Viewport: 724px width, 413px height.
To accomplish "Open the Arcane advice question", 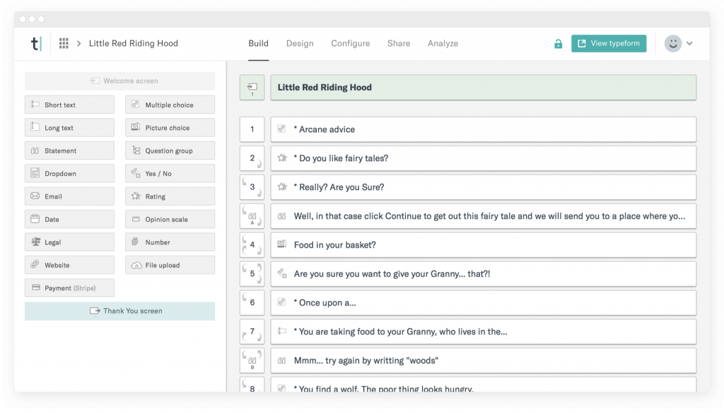I will tap(481, 129).
